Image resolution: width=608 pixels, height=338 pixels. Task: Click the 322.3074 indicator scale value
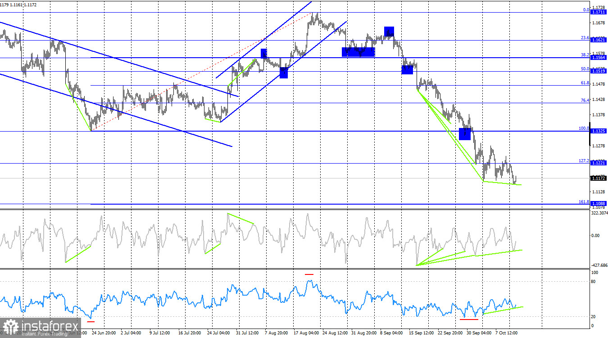(x=599, y=213)
